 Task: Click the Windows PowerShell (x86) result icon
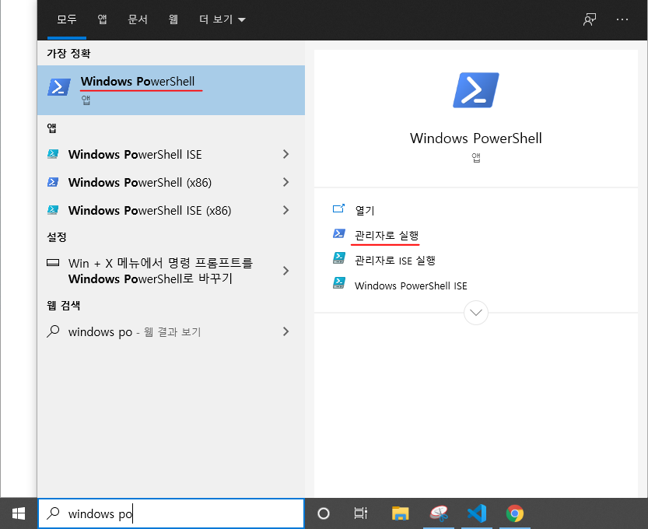click(x=53, y=182)
